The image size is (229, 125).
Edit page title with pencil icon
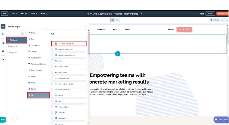[x=141, y=14]
